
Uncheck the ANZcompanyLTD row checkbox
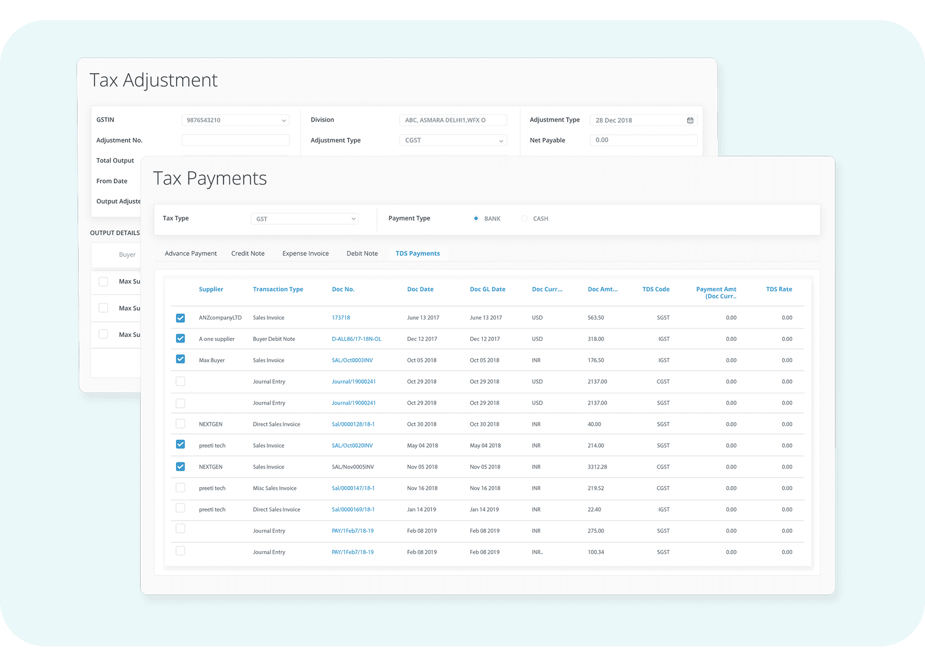click(x=180, y=318)
